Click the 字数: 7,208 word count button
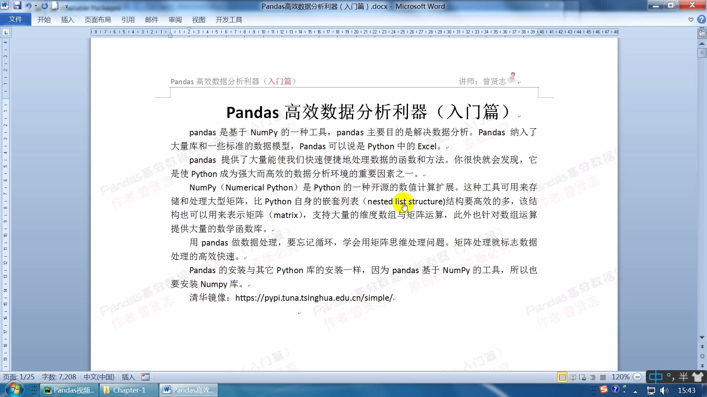Screen dimensions: 707x397 click(59, 377)
